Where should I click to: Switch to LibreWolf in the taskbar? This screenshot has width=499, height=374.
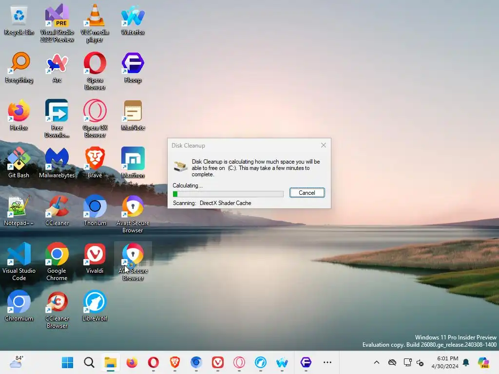pyautogui.click(x=261, y=362)
